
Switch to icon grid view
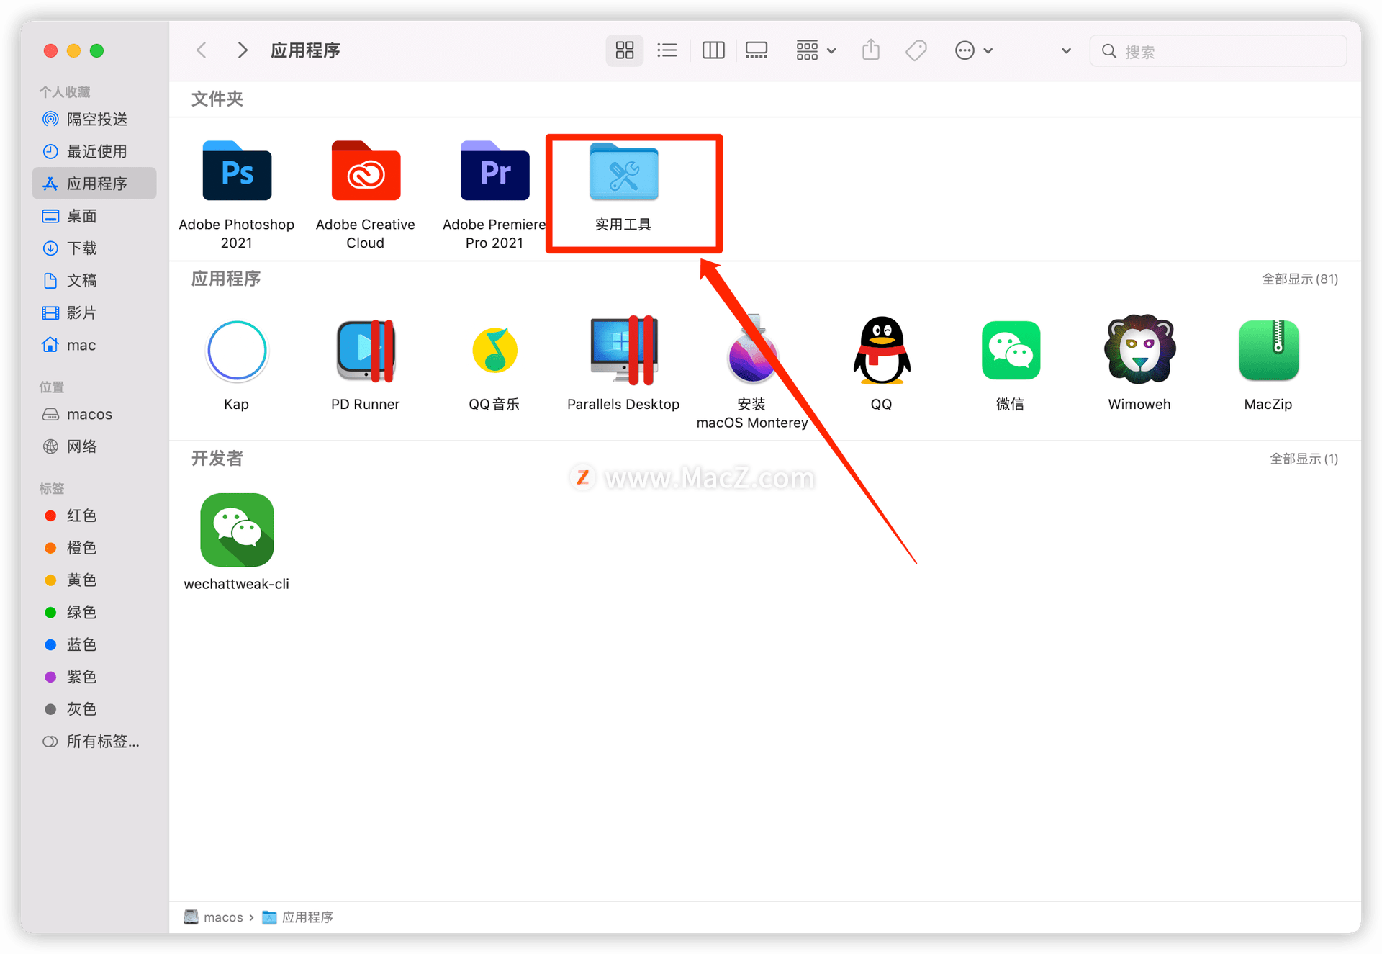[624, 50]
